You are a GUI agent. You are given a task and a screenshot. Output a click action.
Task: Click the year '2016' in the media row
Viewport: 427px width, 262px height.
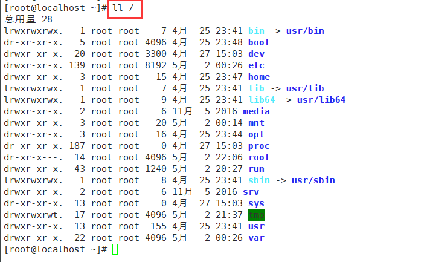226,111
